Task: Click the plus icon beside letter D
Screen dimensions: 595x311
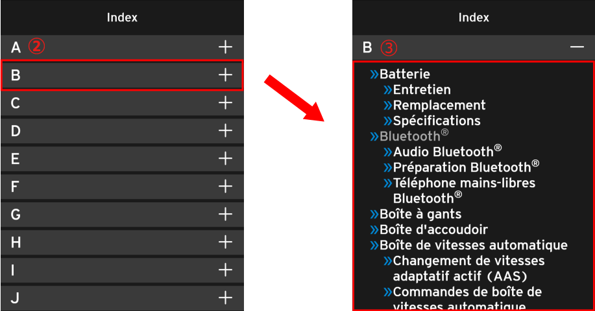Action: click(225, 131)
